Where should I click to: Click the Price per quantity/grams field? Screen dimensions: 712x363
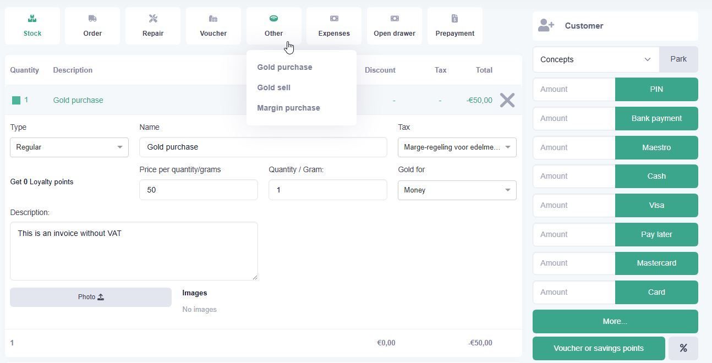(x=198, y=190)
